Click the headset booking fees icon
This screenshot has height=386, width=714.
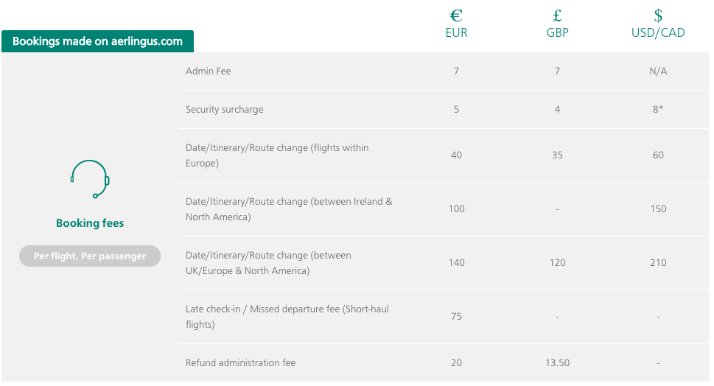tap(90, 179)
